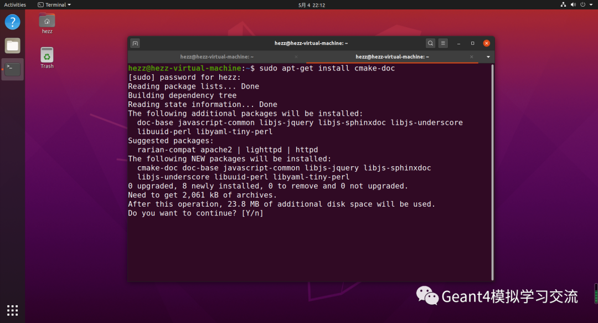Image resolution: width=598 pixels, height=323 pixels.
Task: Show Applications grid in the dock
Action: click(12, 310)
